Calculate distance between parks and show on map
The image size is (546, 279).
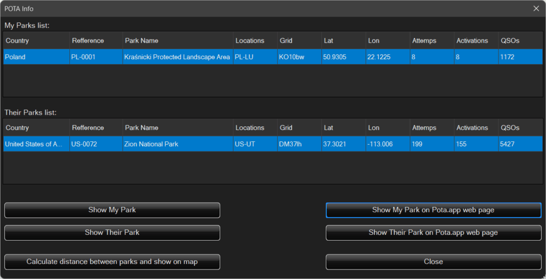(112, 262)
